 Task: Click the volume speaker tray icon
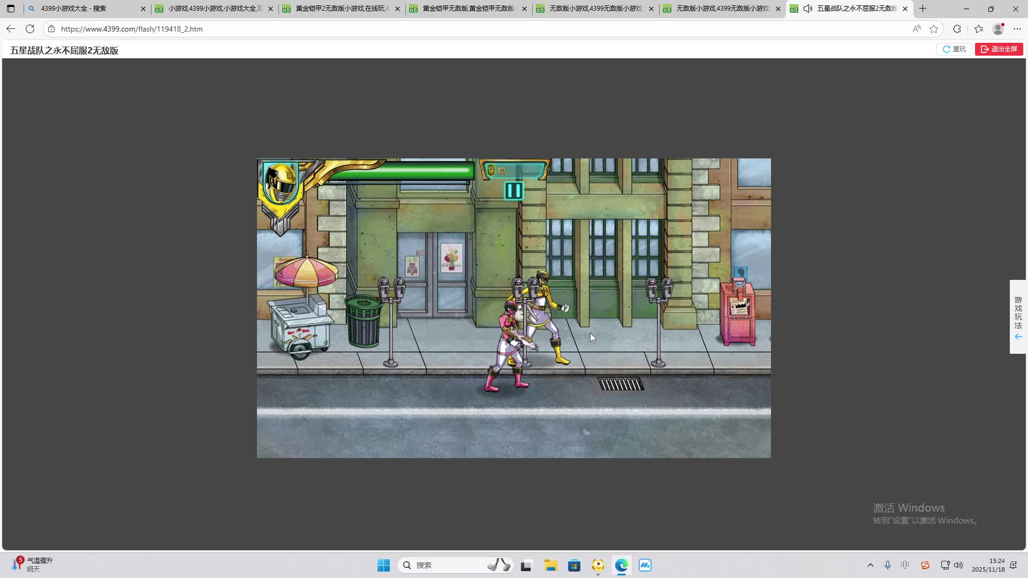tap(958, 565)
